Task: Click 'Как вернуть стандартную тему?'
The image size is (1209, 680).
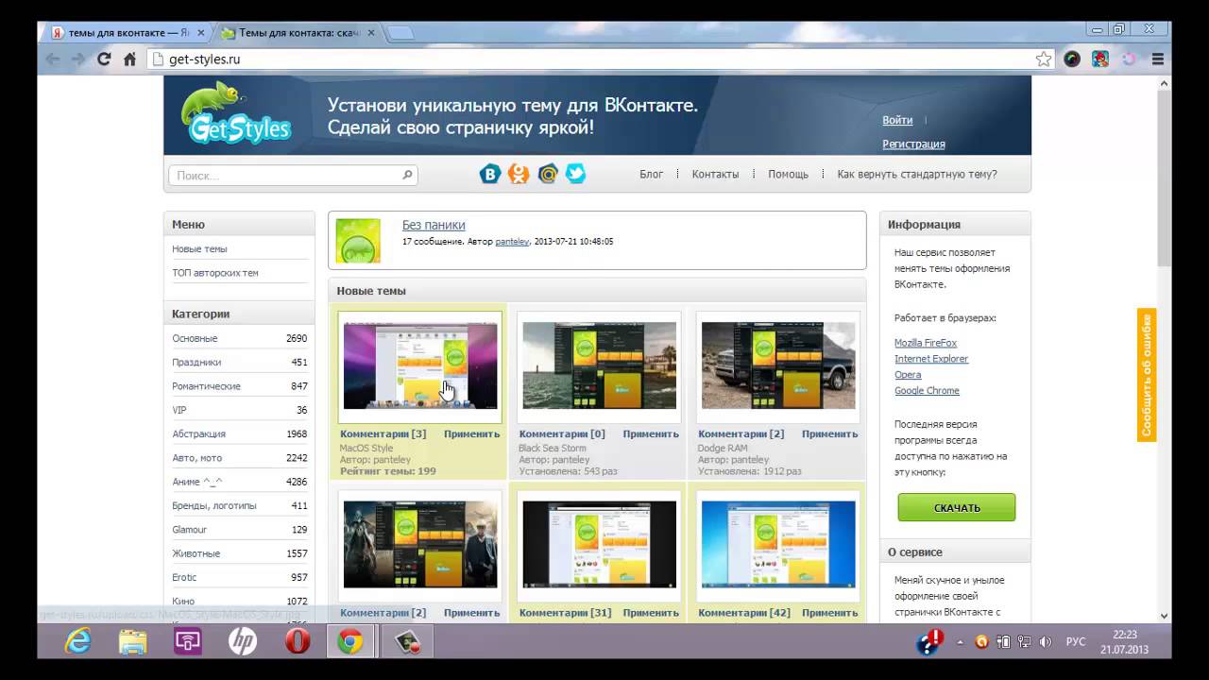Action: (917, 175)
